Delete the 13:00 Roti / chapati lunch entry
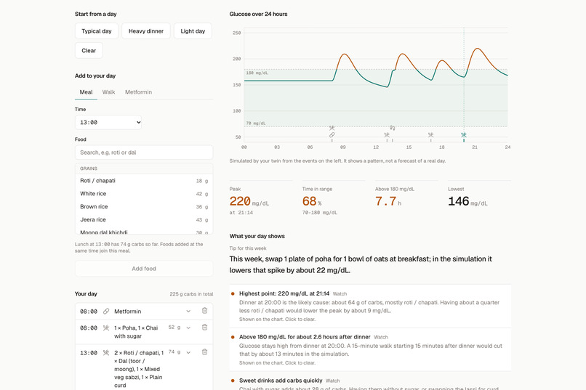 pyautogui.click(x=204, y=352)
